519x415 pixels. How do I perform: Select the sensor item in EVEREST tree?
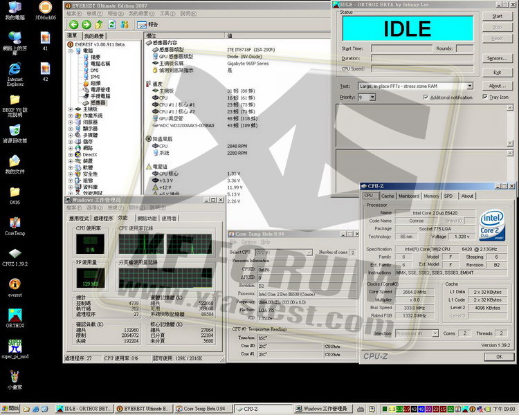(x=94, y=103)
